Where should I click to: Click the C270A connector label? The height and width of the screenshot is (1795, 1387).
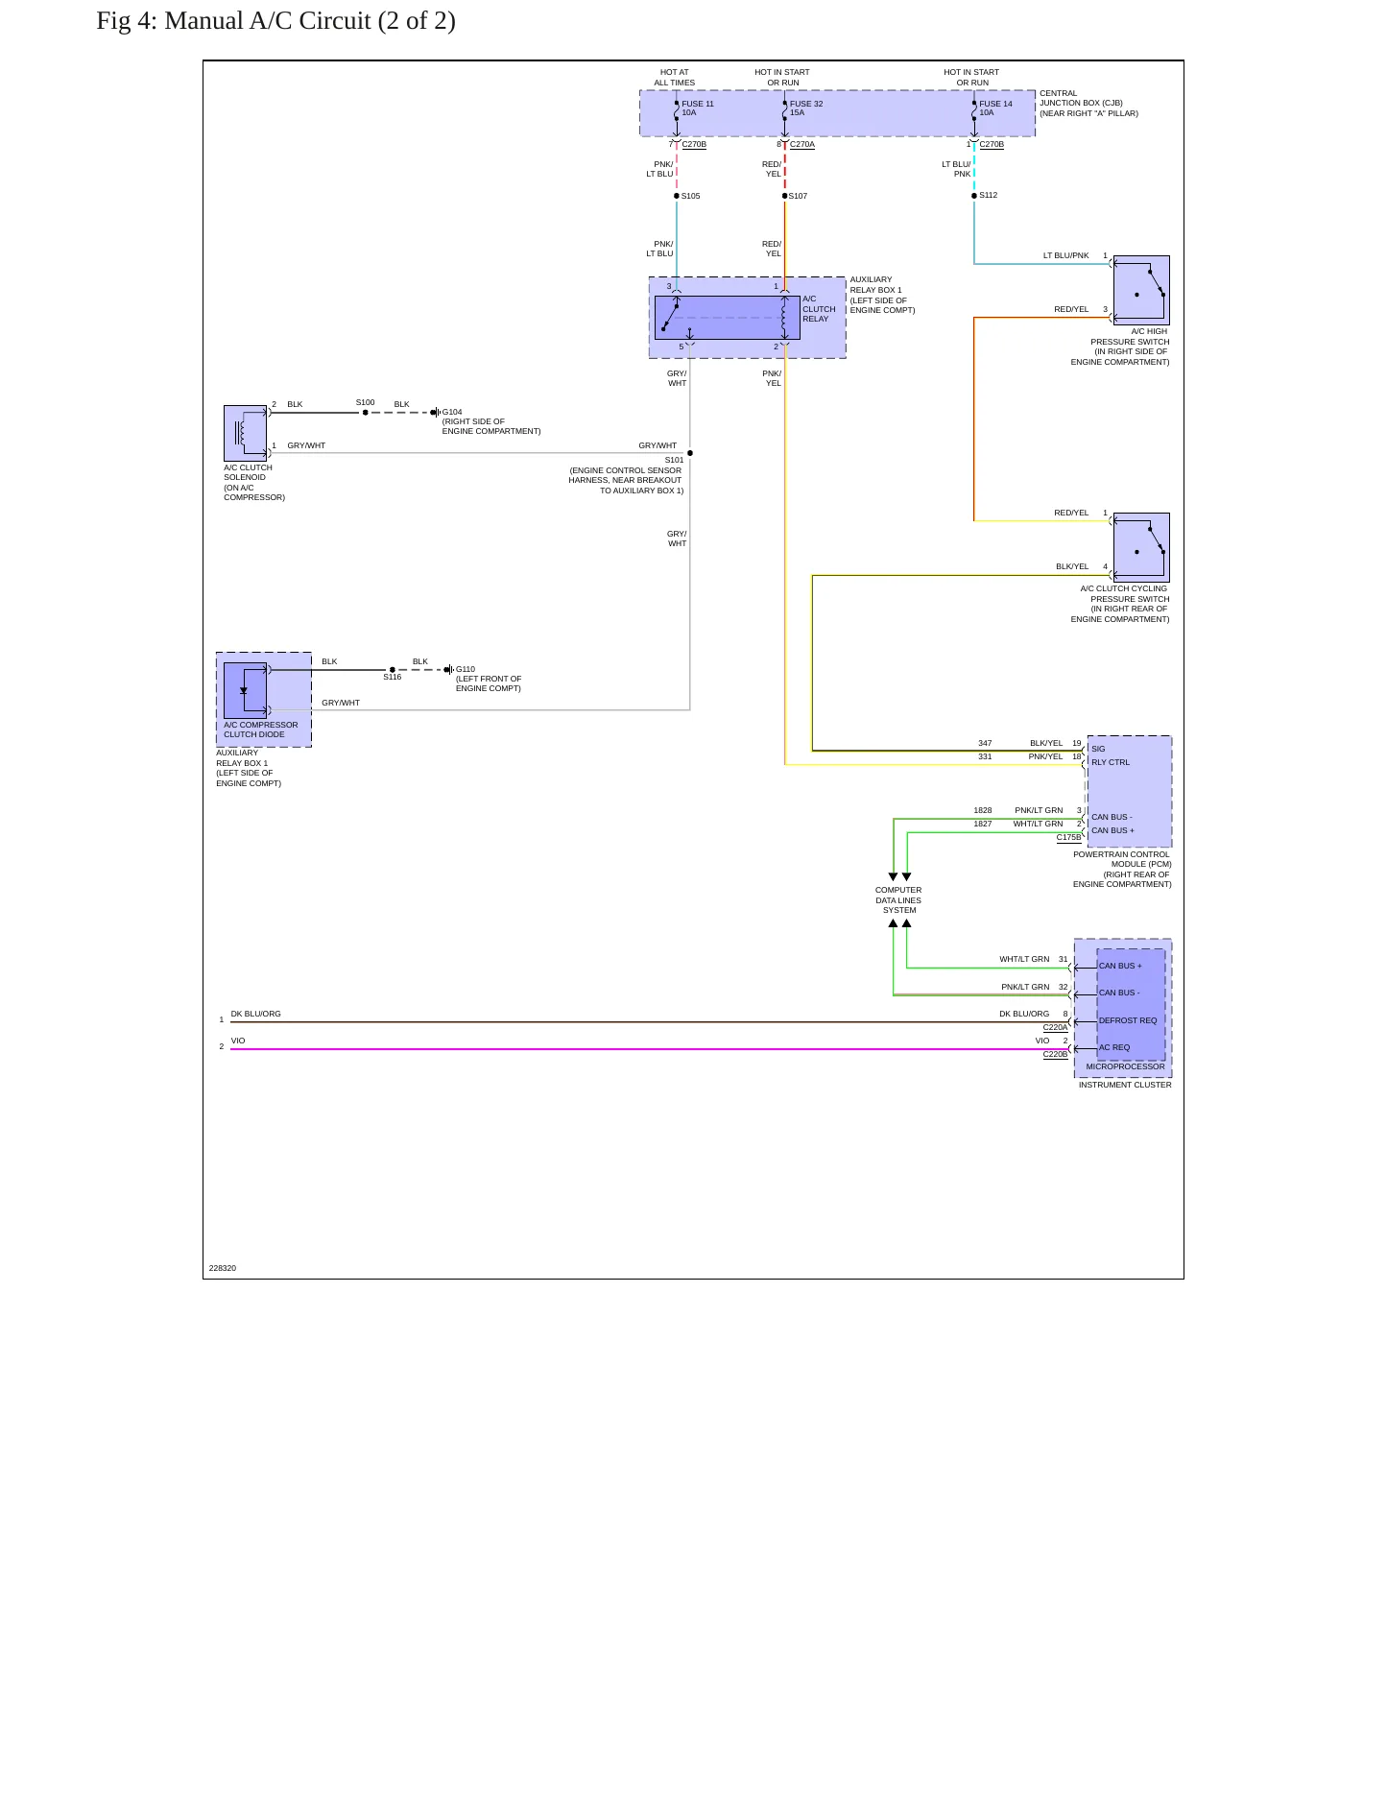tap(802, 145)
